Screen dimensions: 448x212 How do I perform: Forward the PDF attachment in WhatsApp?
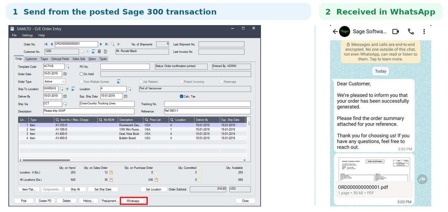click(422, 179)
